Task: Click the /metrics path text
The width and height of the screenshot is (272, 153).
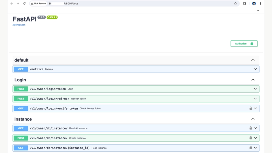Action: click(37, 69)
